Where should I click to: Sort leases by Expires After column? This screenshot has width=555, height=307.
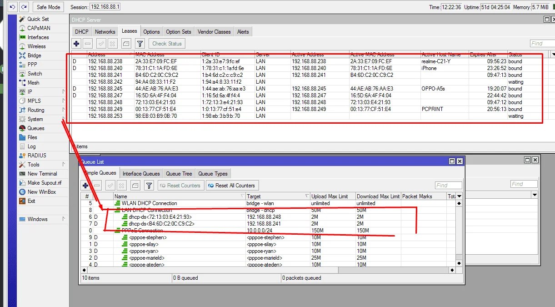[x=488, y=54]
